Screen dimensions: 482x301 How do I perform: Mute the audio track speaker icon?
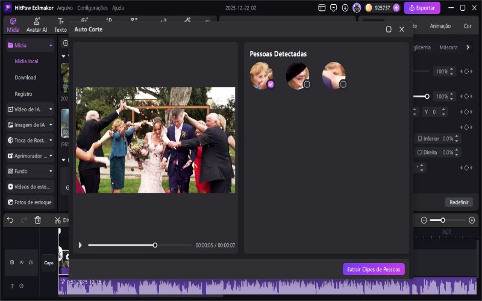(21, 286)
